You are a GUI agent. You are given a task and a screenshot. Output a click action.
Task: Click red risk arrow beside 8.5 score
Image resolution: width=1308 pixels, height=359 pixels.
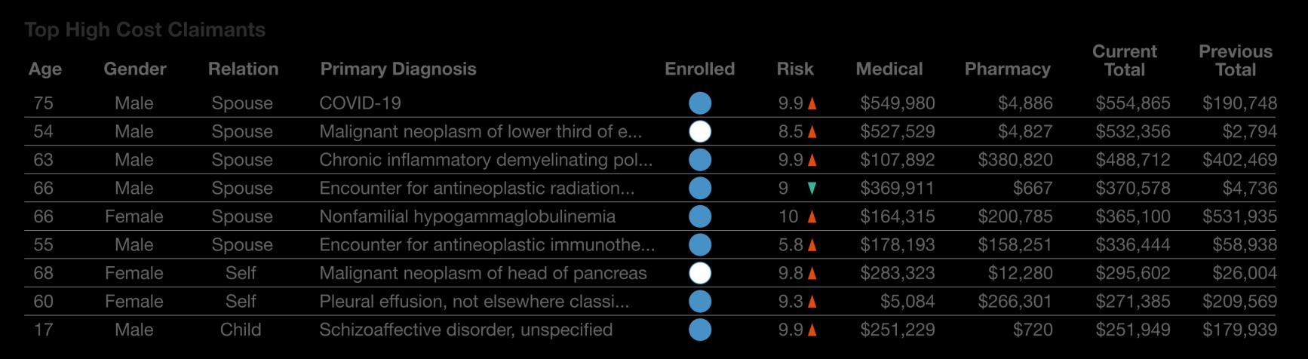pos(812,132)
